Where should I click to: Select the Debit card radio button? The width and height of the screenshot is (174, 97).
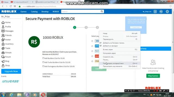tap(92, 46)
